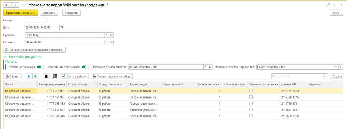Click the Количество факт column header
This screenshot has width=347, height=129.
235,84
